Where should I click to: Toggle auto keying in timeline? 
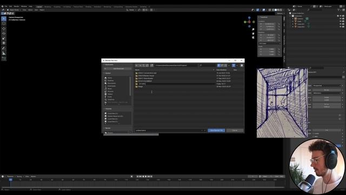(x=132, y=177)
